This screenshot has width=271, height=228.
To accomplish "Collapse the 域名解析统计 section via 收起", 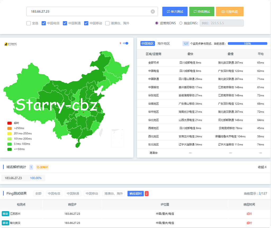I will (262, 167).
